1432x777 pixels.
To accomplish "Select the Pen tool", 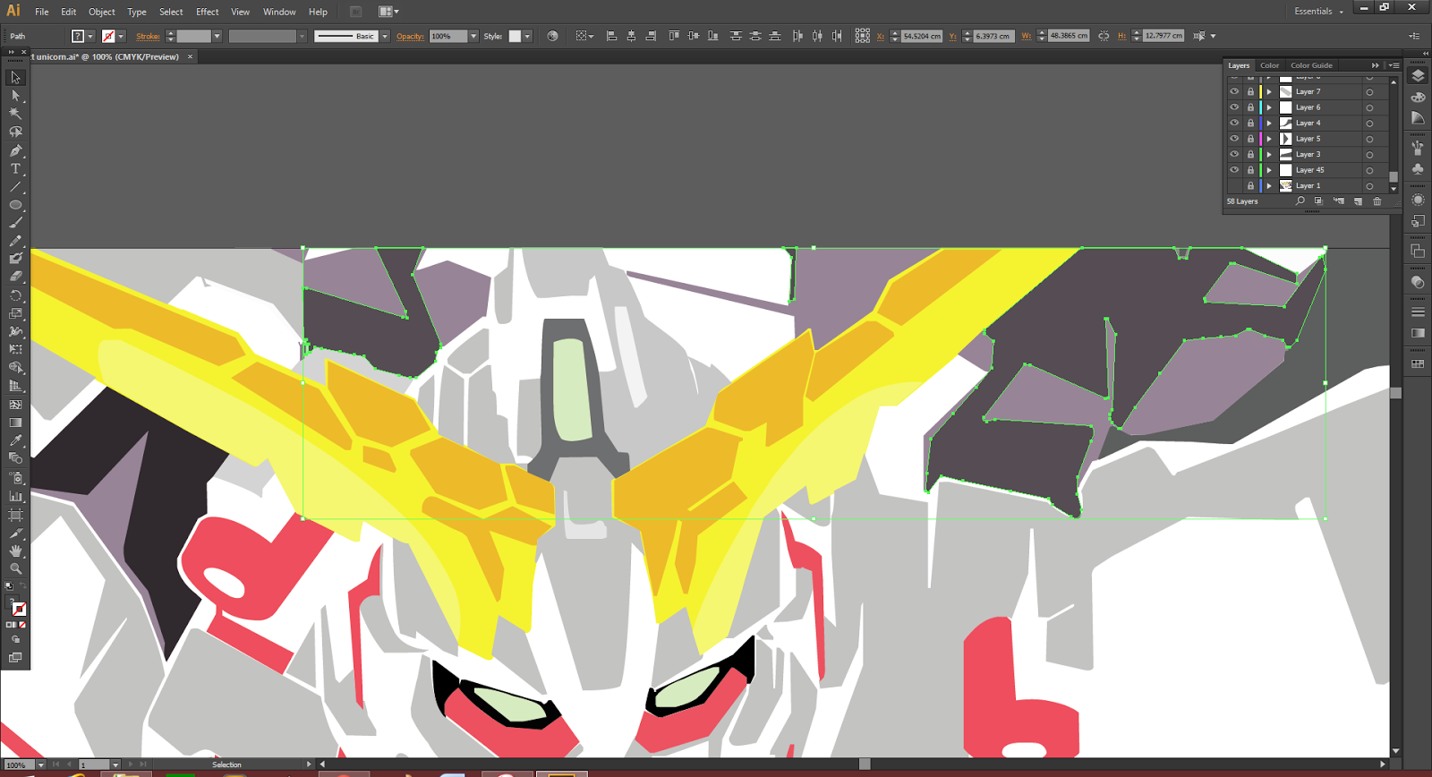I will 15,150.
